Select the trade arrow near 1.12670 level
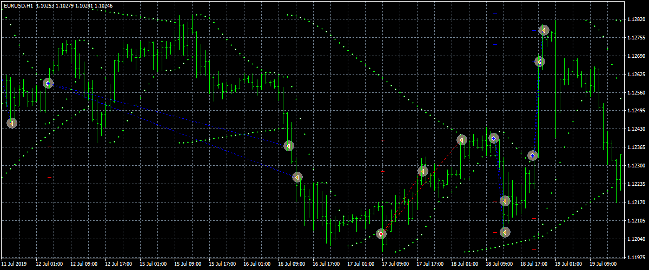This screenshot has width=649, height=270. 539,62
